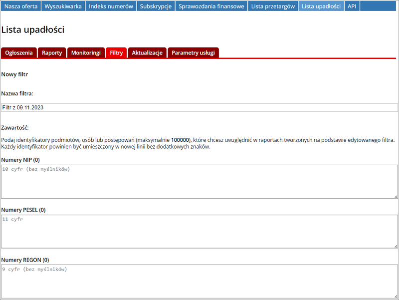Switch to Parametry usługi tab
This screenshot has width=399, height=300.
(193, 53)
